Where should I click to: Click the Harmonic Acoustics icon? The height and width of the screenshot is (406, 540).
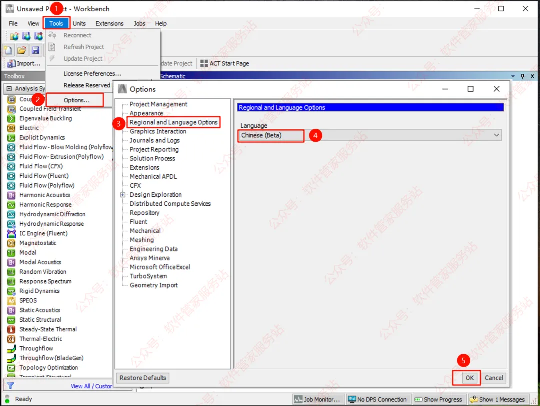click(x=11, y=195)
